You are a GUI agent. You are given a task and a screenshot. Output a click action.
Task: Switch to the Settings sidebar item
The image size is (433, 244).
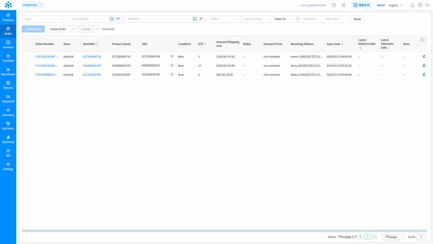[x=8, y=167]
